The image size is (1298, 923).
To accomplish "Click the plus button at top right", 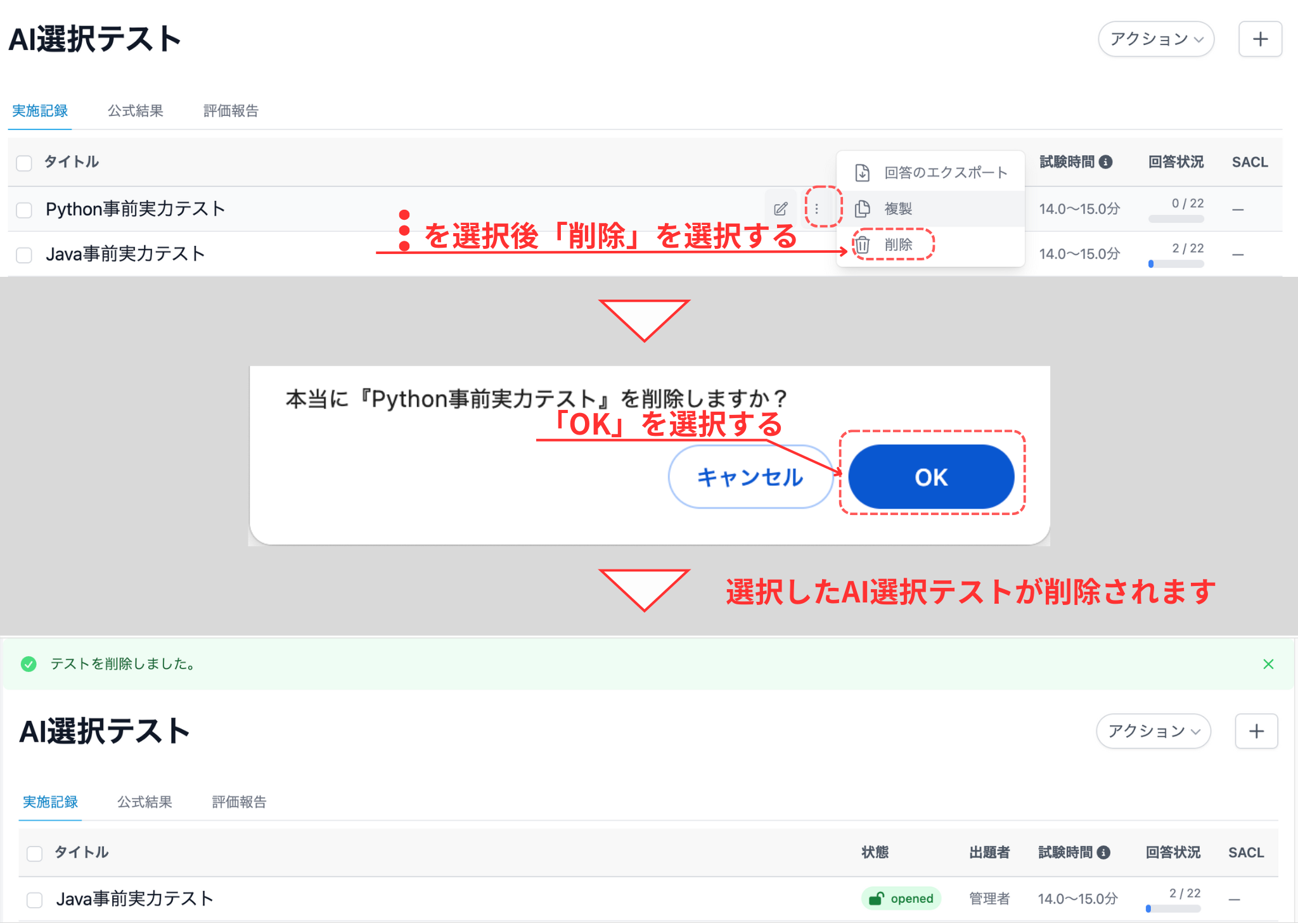I will (1260, 39).
